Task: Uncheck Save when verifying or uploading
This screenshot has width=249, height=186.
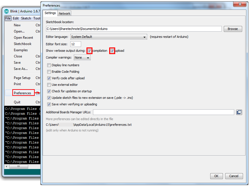Action: (49, 104)
